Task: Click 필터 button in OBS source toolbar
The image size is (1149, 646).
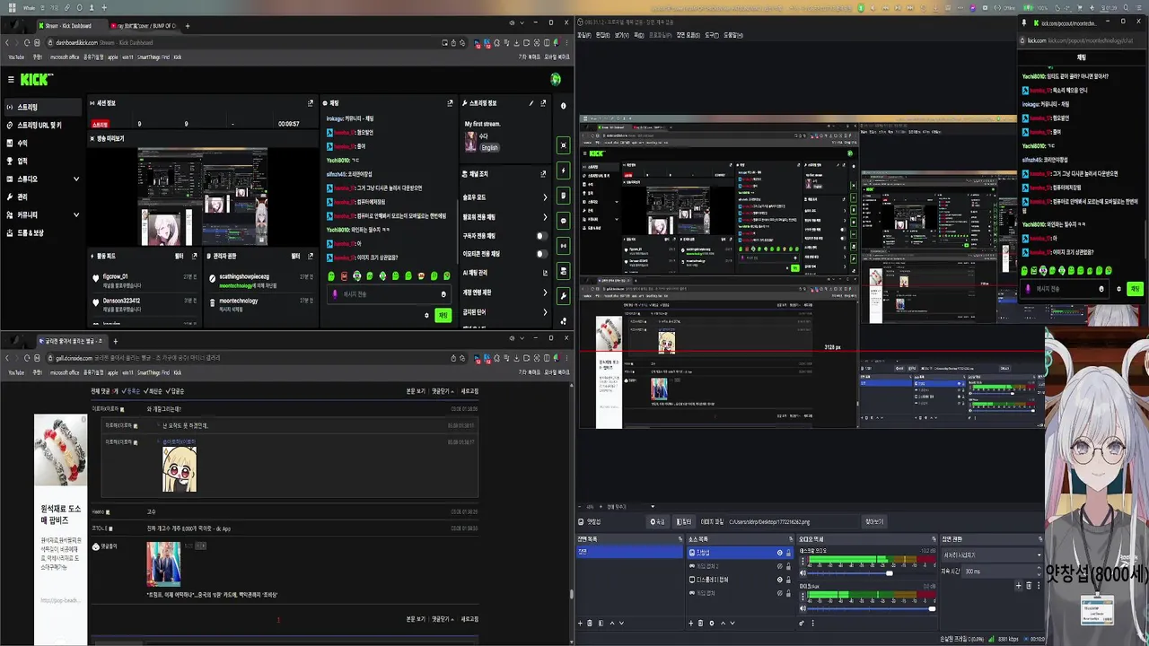Action: click(684, 521)
